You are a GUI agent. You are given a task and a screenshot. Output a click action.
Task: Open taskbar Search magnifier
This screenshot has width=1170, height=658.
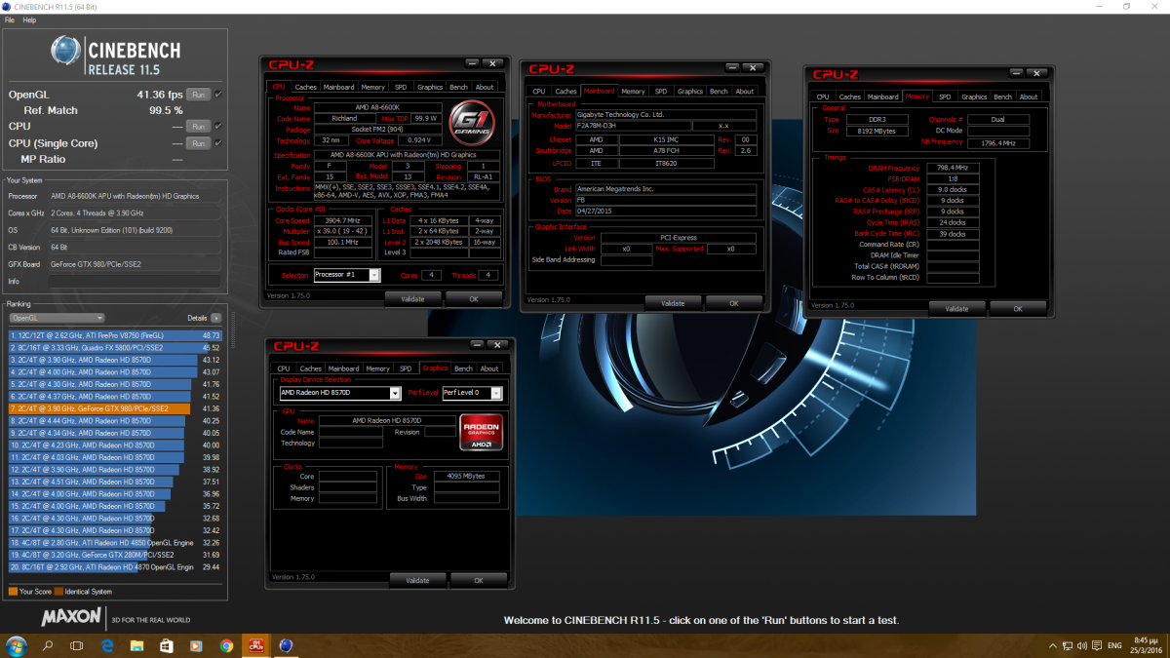(47, 645)
